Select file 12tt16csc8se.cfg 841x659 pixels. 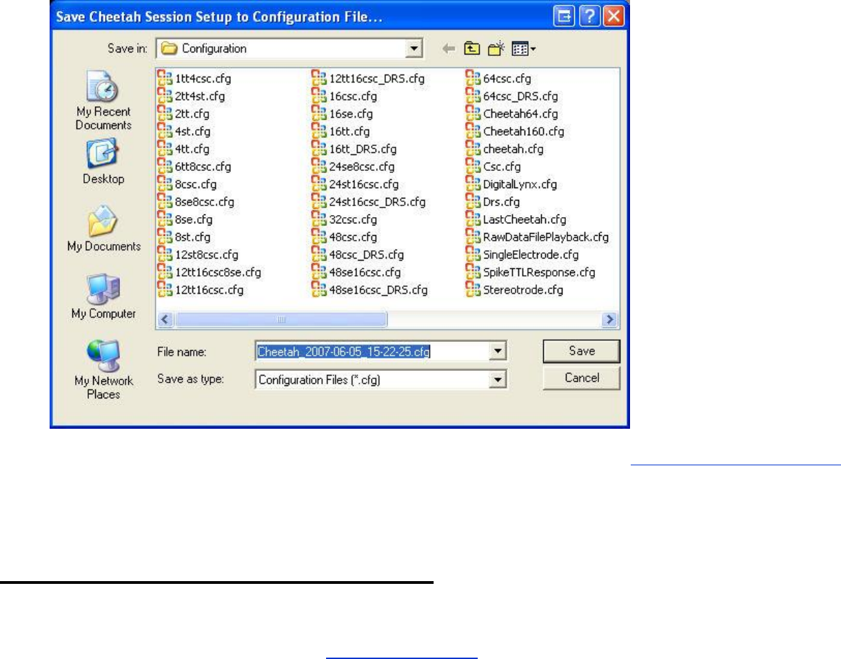point(210,272)
